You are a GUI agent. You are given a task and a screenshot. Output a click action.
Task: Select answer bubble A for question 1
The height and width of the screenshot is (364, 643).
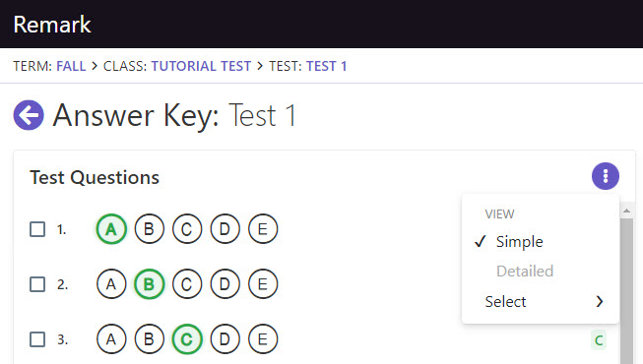tap(111, 228)
